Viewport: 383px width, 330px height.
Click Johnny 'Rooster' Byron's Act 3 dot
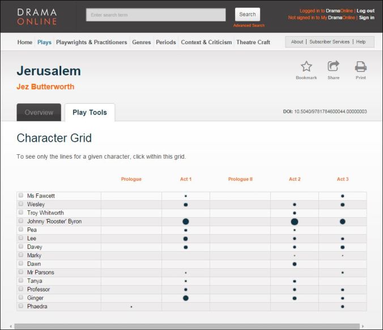342,222
